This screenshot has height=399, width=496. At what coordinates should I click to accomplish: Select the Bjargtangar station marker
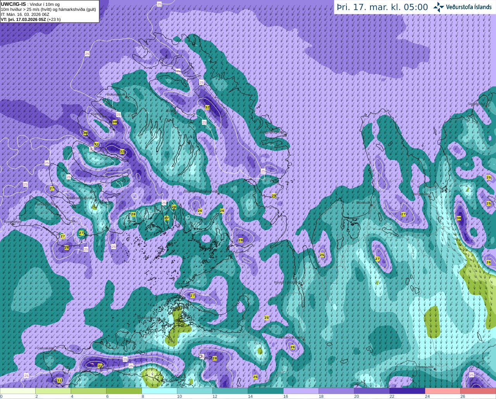(x=13, y=224)
